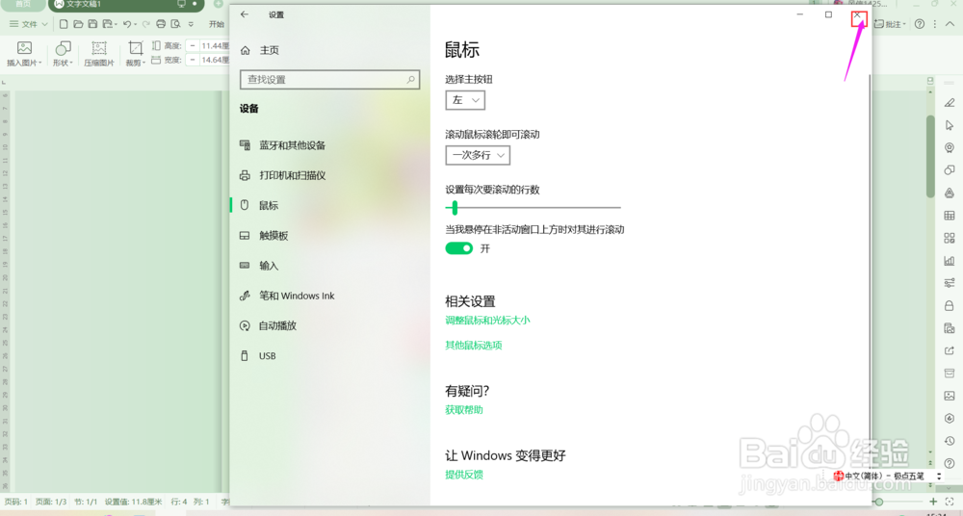The image size is (963, 516).
Task: Open USB settings page
Action: coord(257,356)
